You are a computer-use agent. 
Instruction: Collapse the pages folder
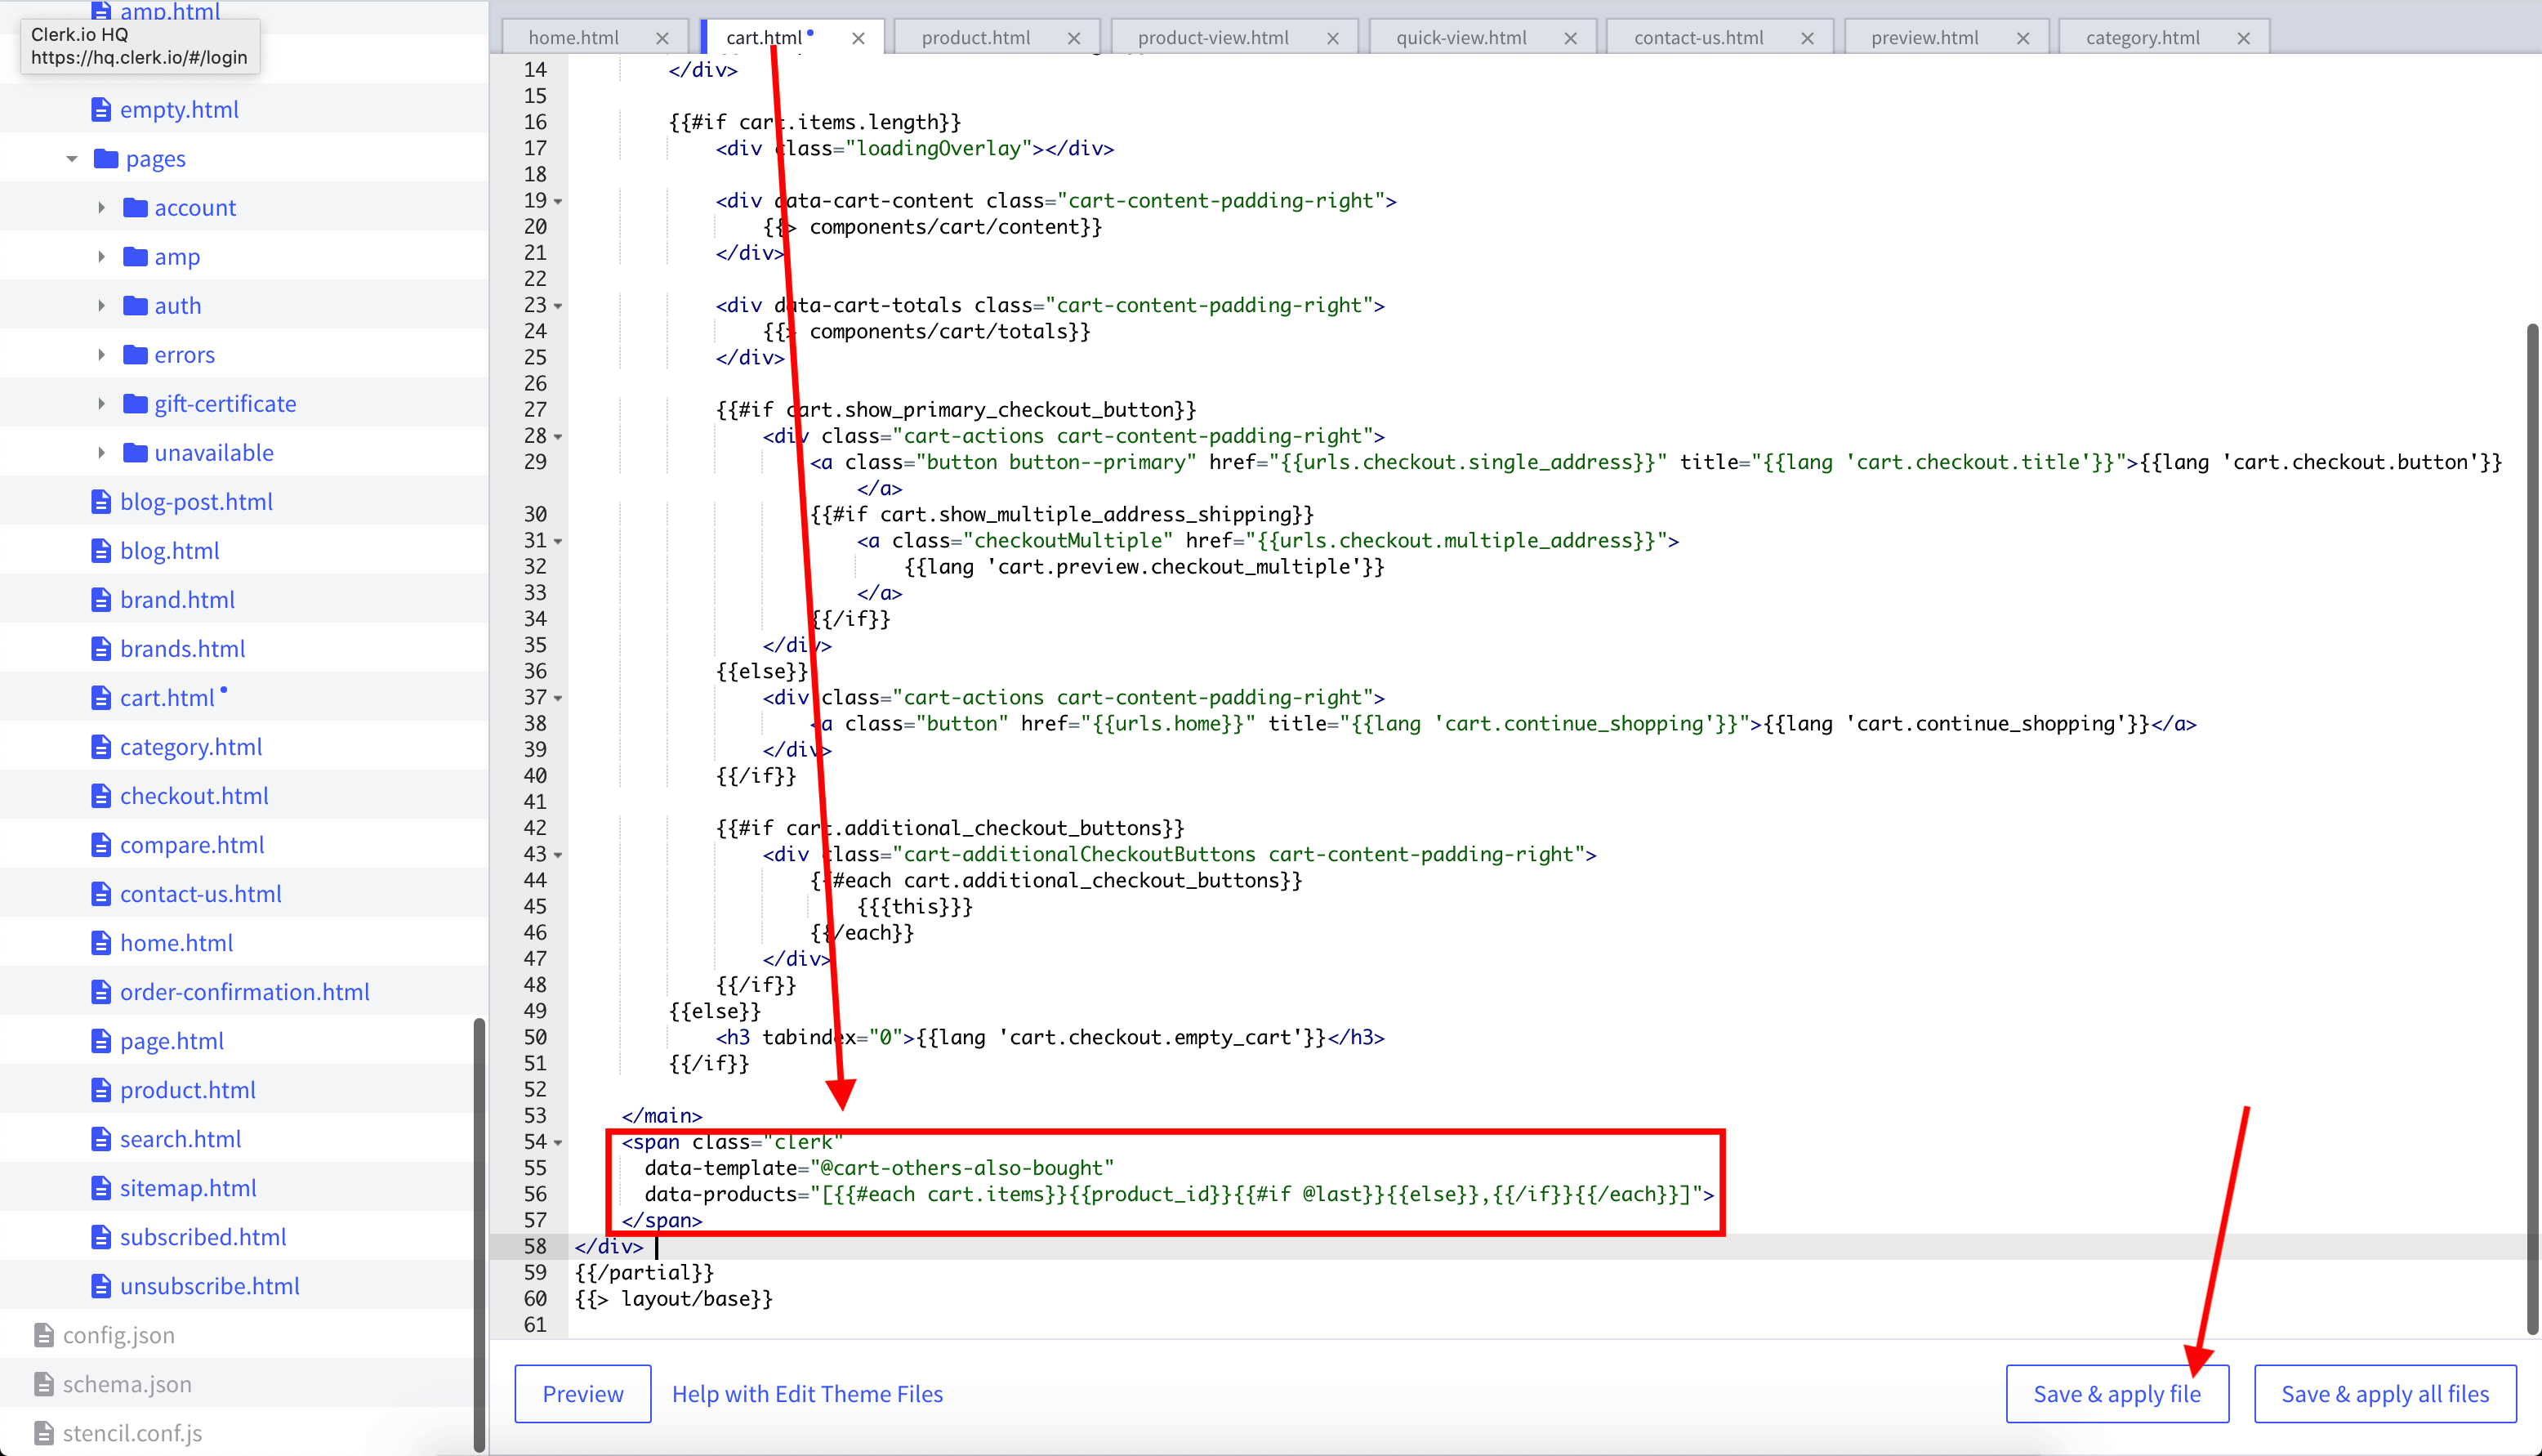pos(72,159)
